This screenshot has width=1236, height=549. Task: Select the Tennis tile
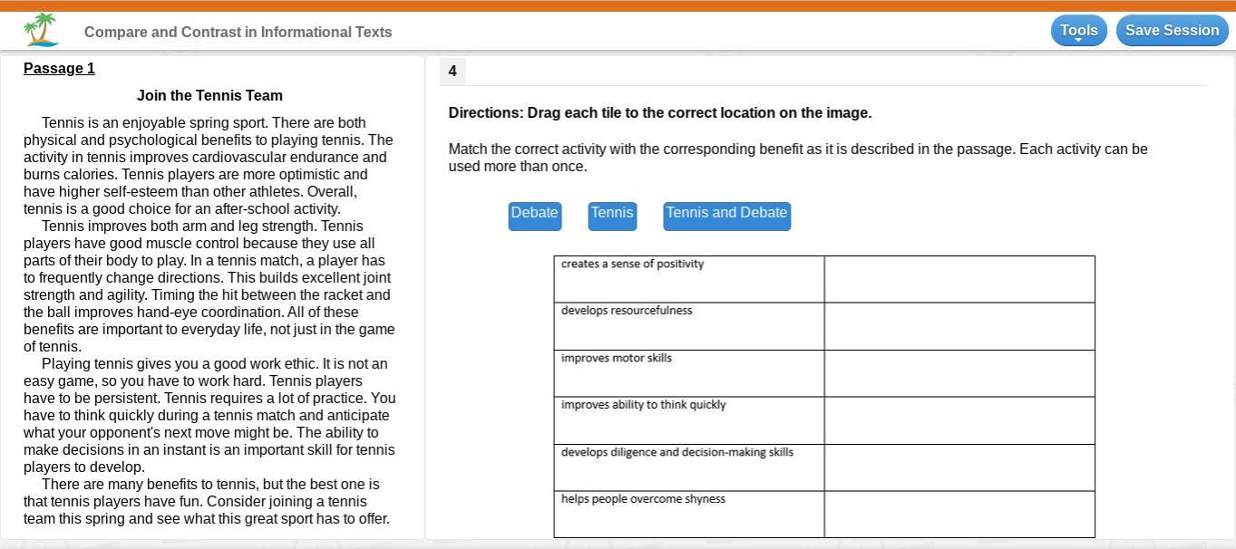pyautogui.click(x=612, y=216)
